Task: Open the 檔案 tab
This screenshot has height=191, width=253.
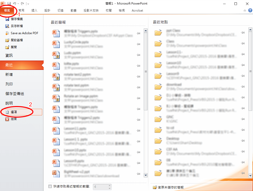Action: [x=7, y=11]
